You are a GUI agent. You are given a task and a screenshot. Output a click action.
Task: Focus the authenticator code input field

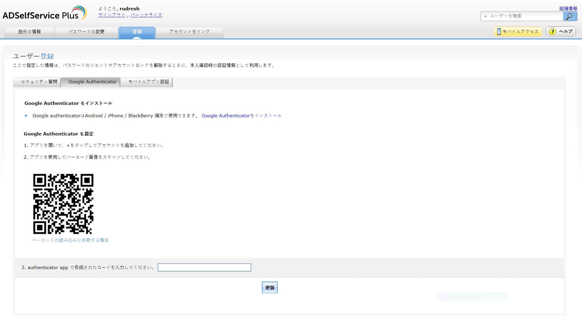click(x=204, y=268)
